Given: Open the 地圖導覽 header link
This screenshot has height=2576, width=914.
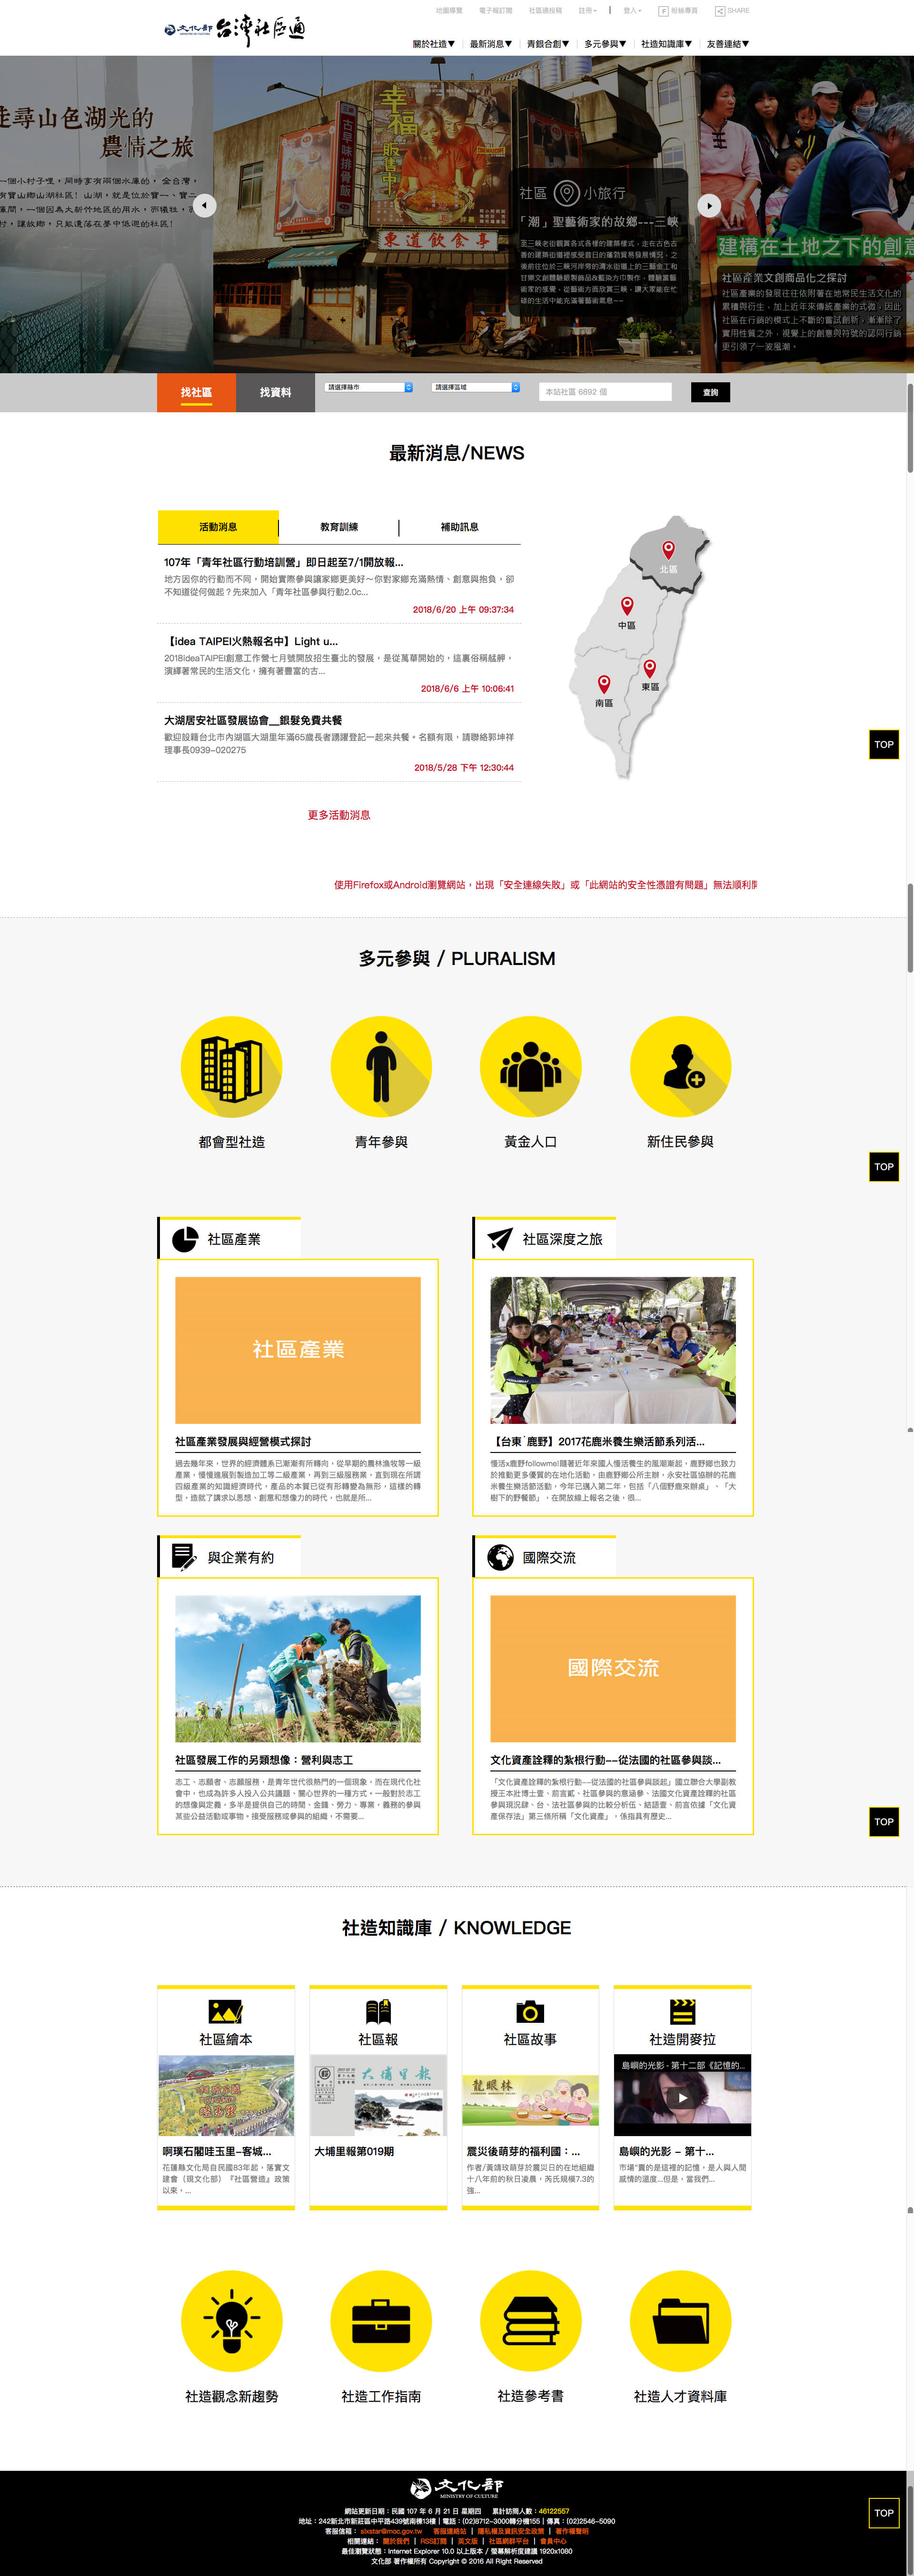Looking at the screenshot, I should pyautogui.click(x=449, y=11).
